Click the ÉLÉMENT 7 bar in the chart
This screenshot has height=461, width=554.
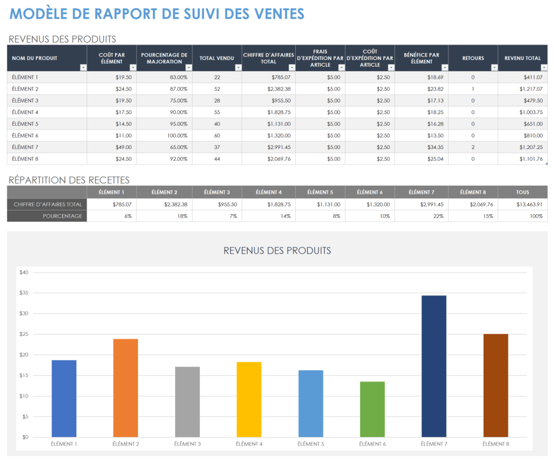(434, 366)
